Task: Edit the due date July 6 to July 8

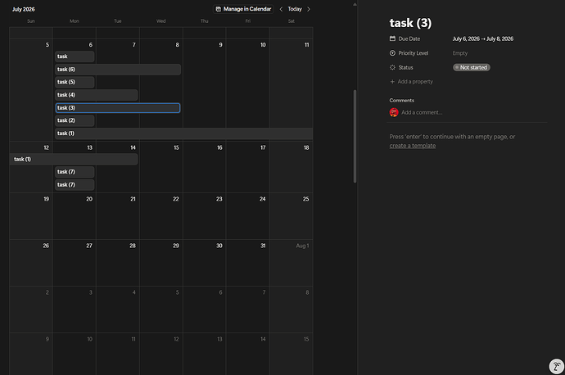Action: coord(483,38)
